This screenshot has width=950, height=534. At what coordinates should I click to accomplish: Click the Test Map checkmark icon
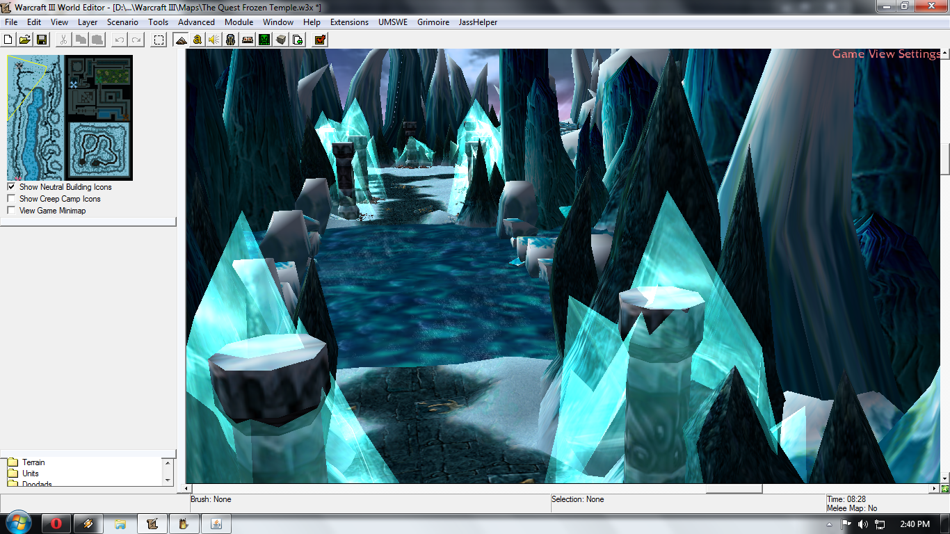coord(320,40)
